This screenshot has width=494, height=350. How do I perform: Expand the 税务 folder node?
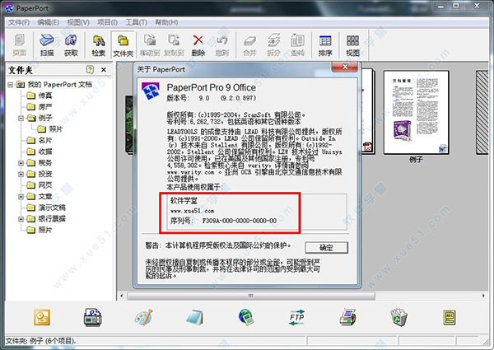[x=21, y=163]
